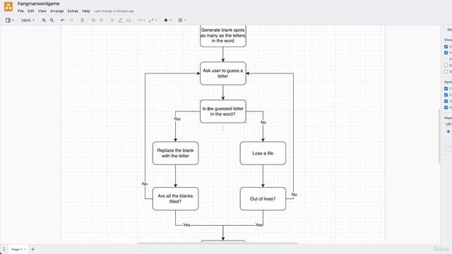This screenshot has height=254, width=452.
Task: Select 'Replace the blank with the letter' box
Action: click(175, 153)
